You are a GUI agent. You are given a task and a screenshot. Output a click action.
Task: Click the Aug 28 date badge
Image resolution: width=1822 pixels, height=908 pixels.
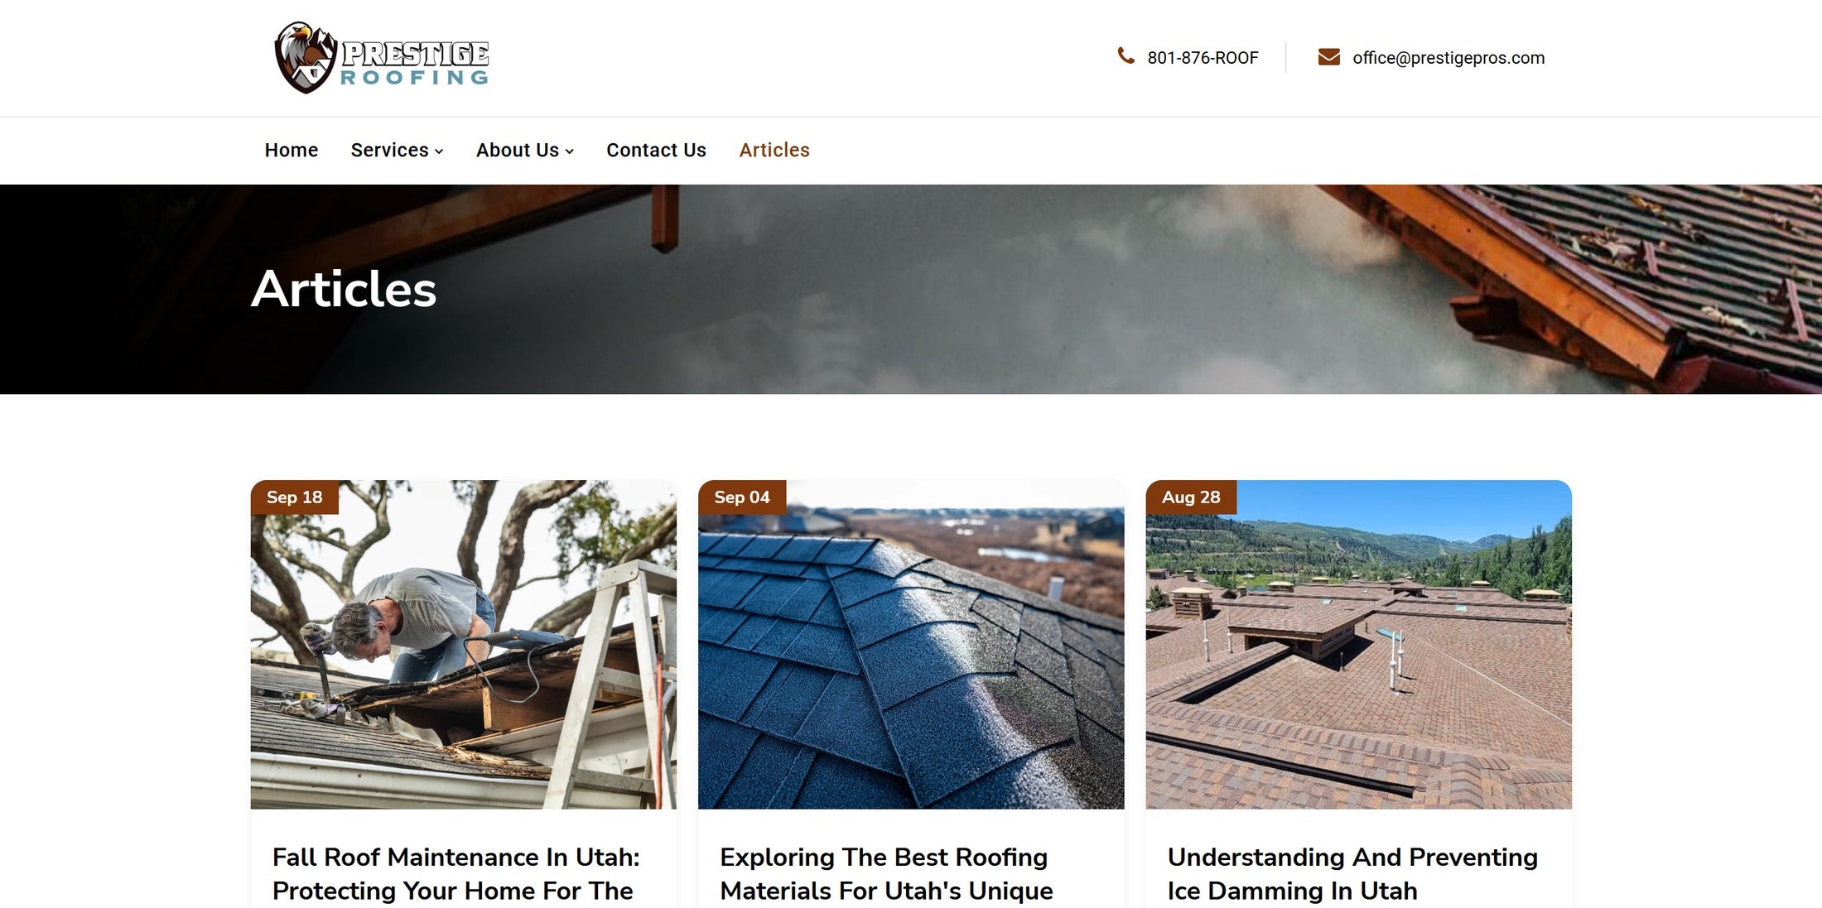tap(1191, 497)
